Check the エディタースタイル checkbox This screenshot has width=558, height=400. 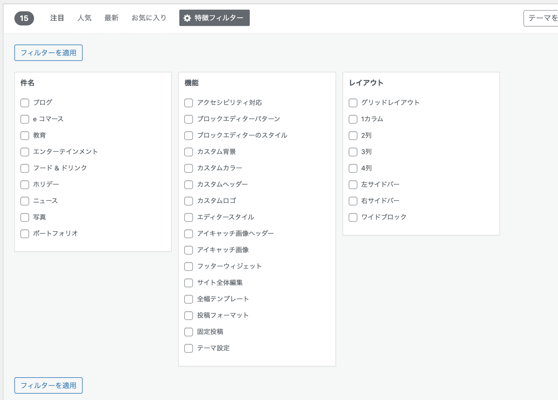[x=188, y=217]
